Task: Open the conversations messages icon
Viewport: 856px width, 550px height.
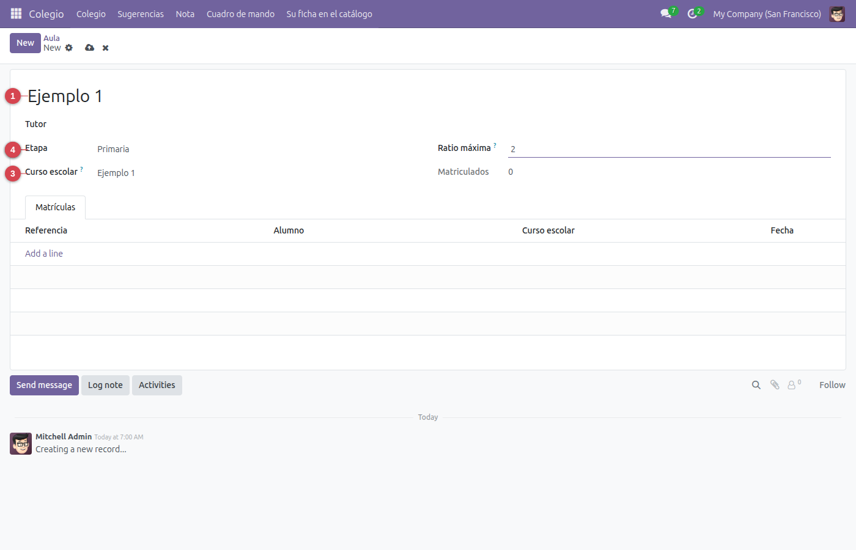Action: point(666,13)
